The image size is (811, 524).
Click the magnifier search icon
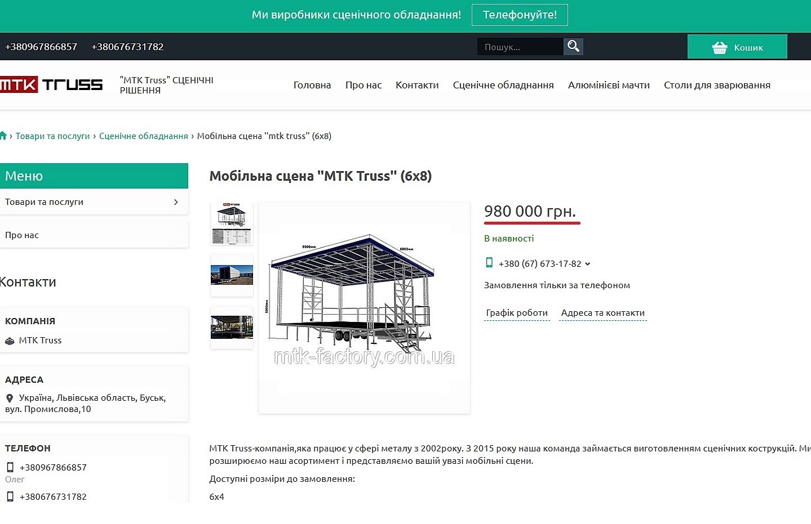573,47
